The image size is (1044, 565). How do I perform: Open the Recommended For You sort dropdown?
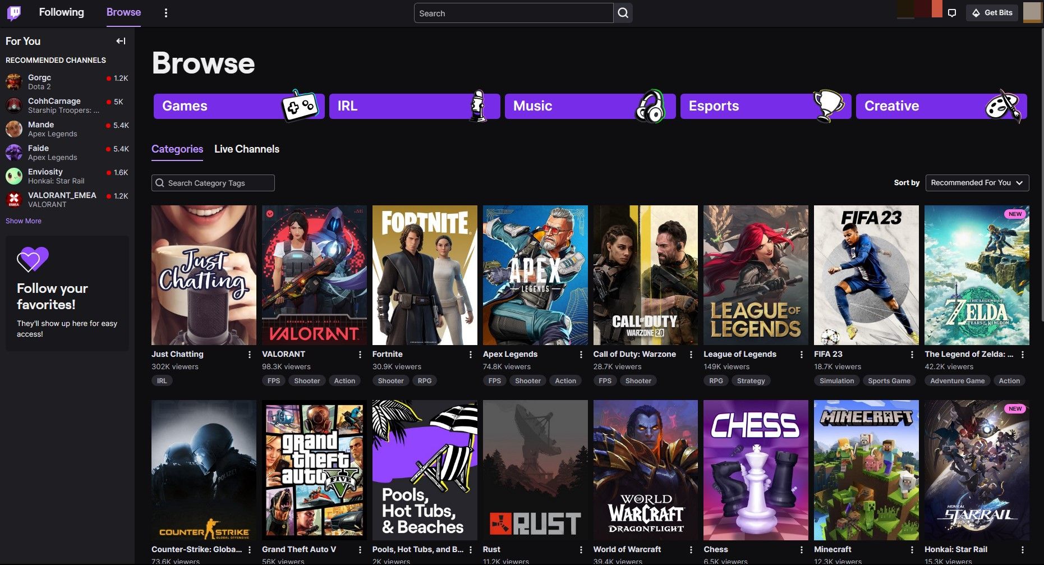(x=977, y=182)
